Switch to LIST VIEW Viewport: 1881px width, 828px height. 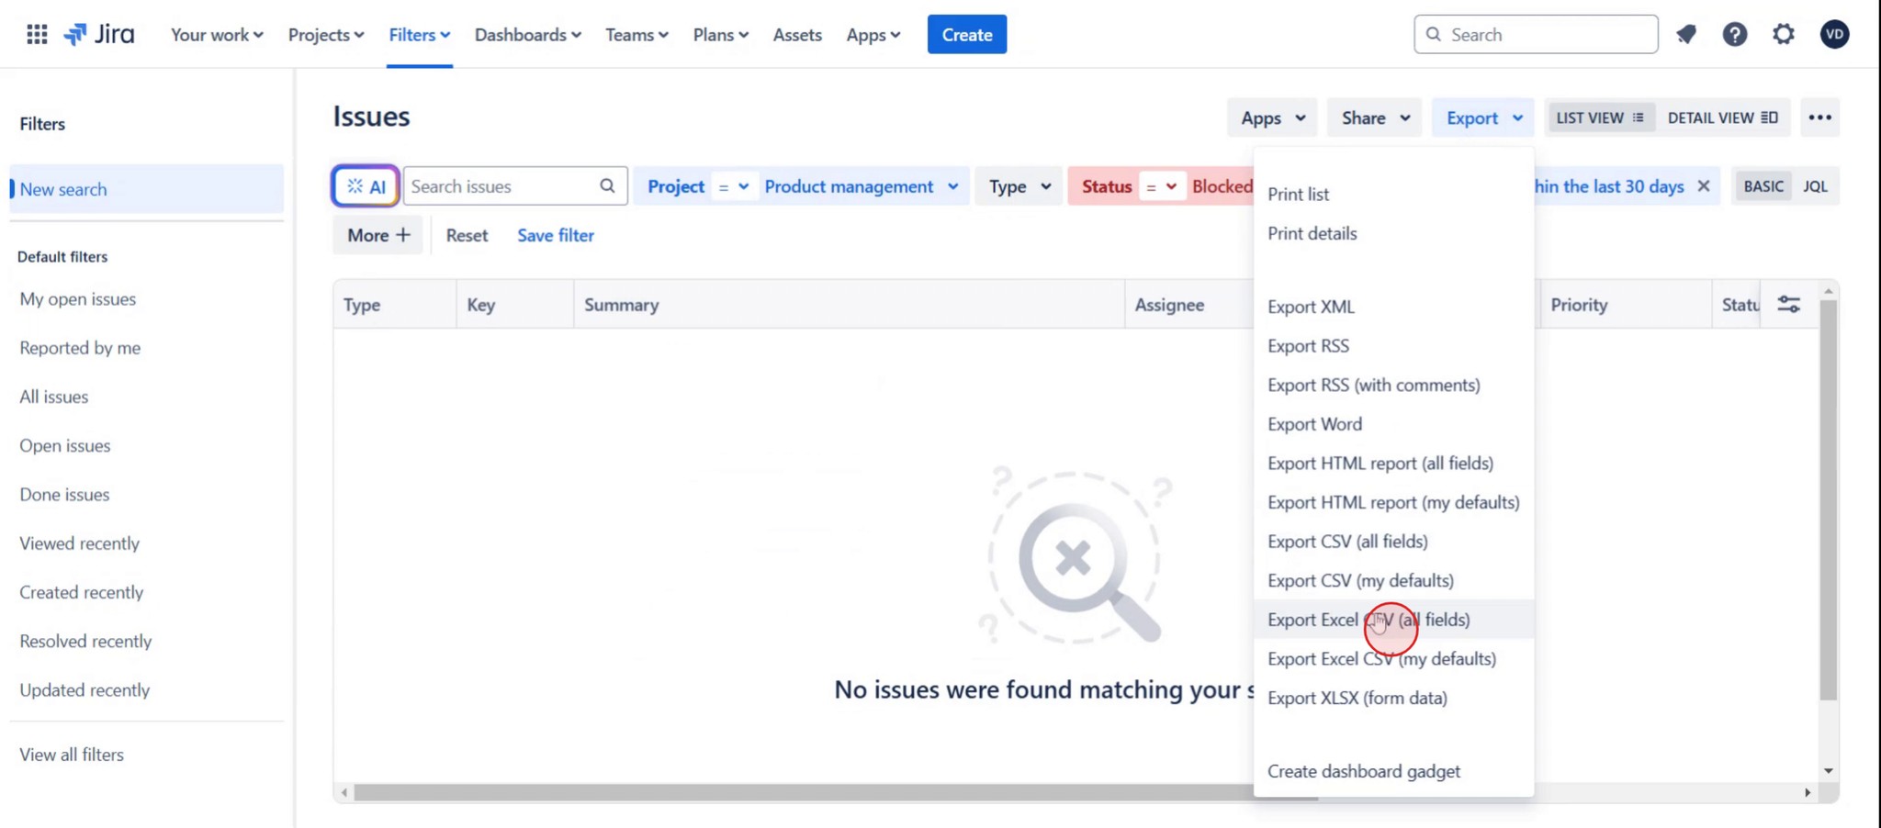coord(1599,117)
